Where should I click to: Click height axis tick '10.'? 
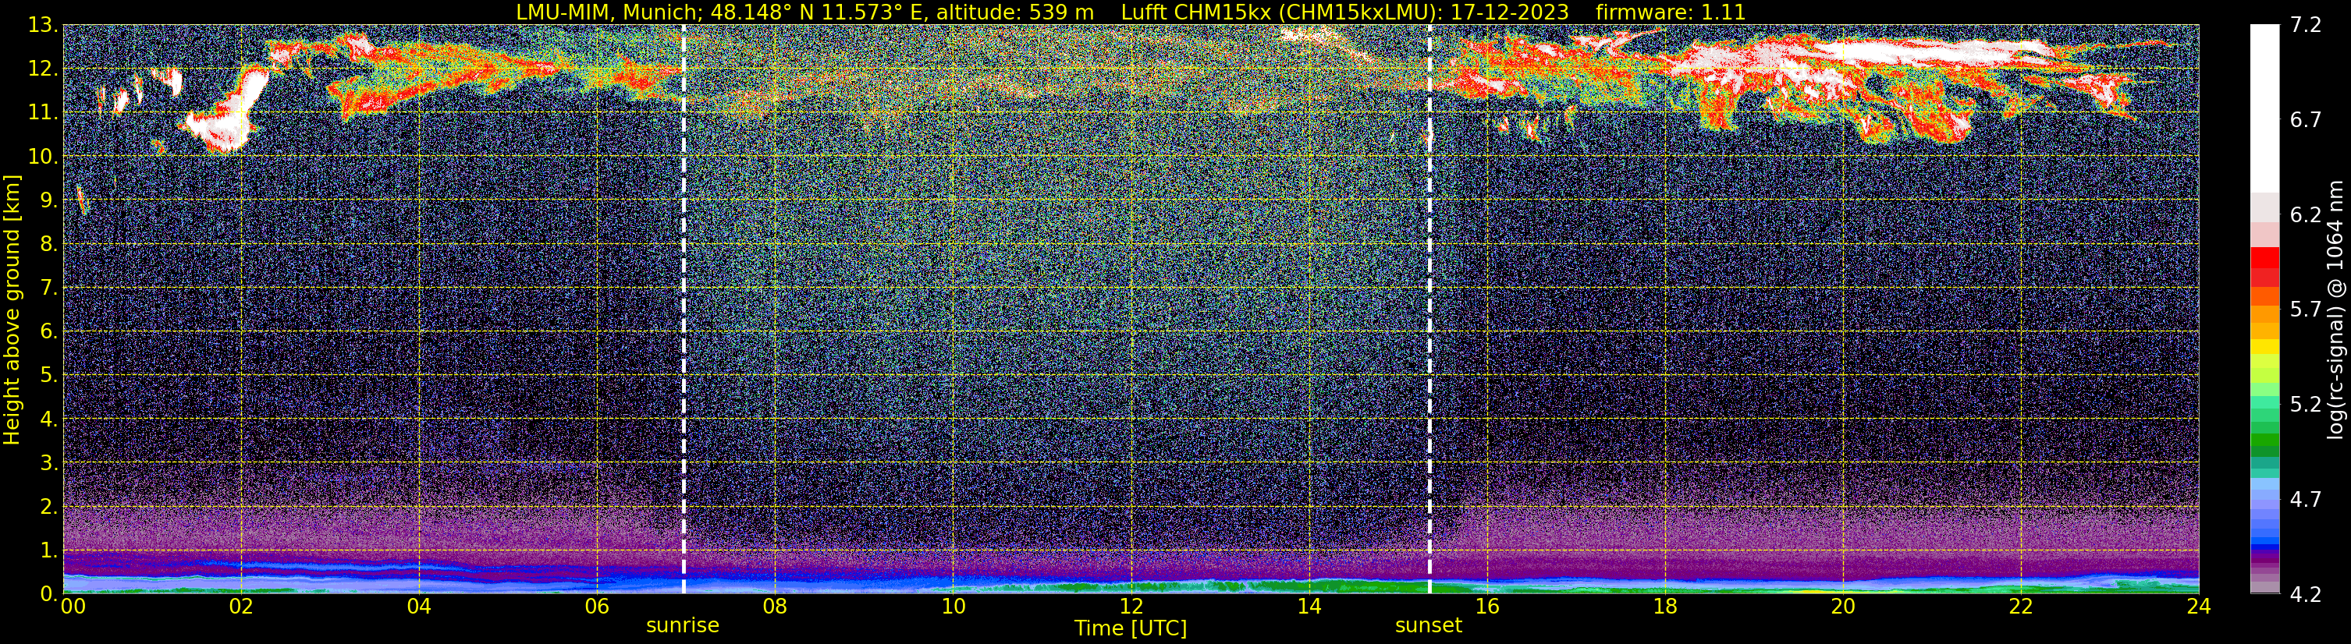pos(43,157)
